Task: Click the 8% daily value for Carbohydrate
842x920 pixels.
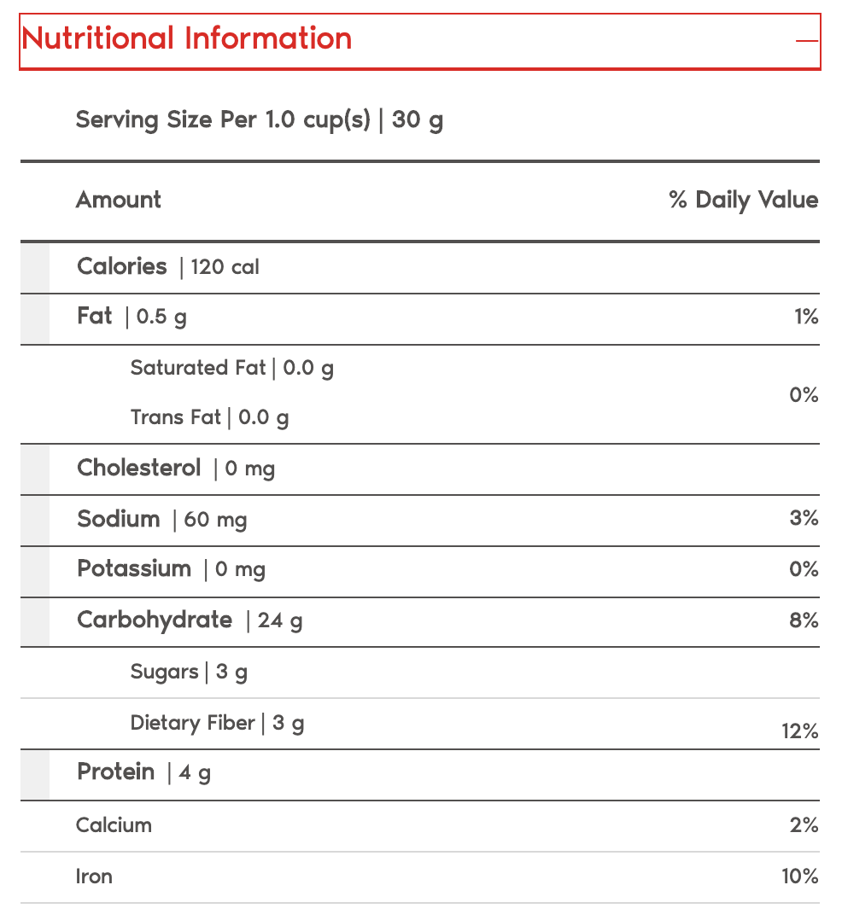Action: [804, 620]
